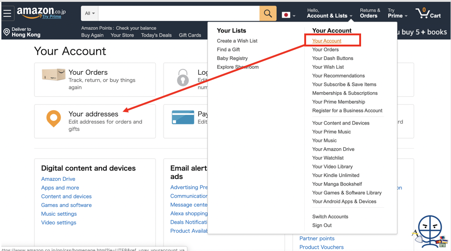Open the Try Prime dropdown
The image size is (451, 251).
397,13
